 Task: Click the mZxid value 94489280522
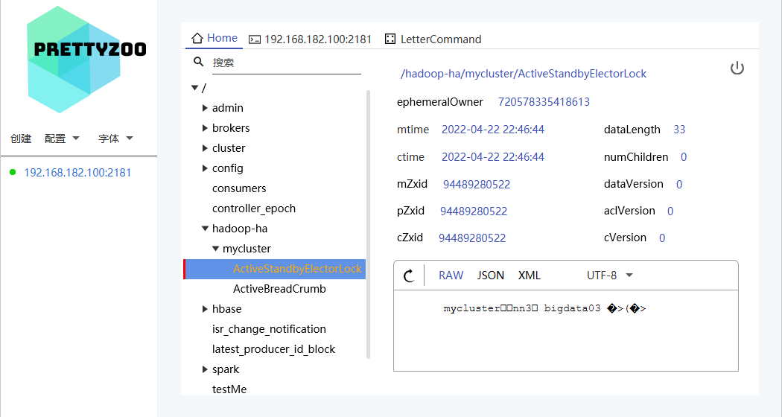click(x=477, y=184)
